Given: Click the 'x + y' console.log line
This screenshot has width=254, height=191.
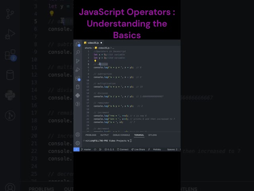Looking at the screenshot, I should click(x=117, y=67).
